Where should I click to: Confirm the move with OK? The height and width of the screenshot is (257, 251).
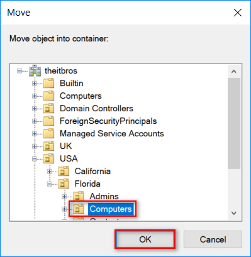(x=145, y=239)
